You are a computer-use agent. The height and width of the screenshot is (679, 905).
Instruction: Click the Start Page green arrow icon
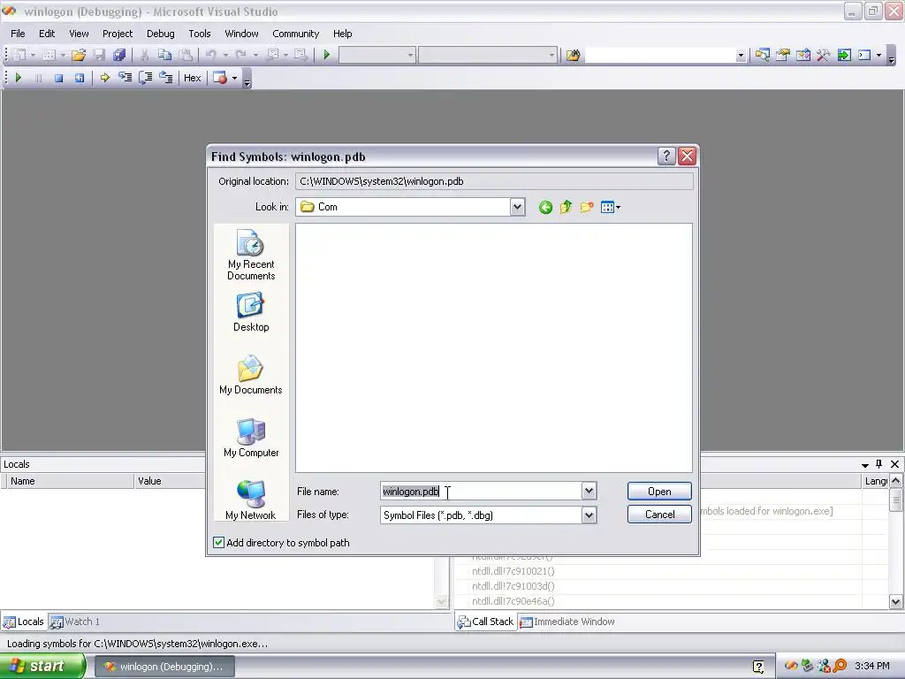coord(844,56)
